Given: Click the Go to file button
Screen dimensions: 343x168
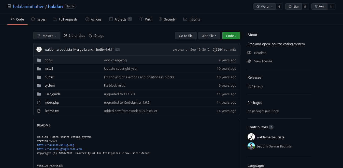Looking at the screenshot, I should coord(186,36).
